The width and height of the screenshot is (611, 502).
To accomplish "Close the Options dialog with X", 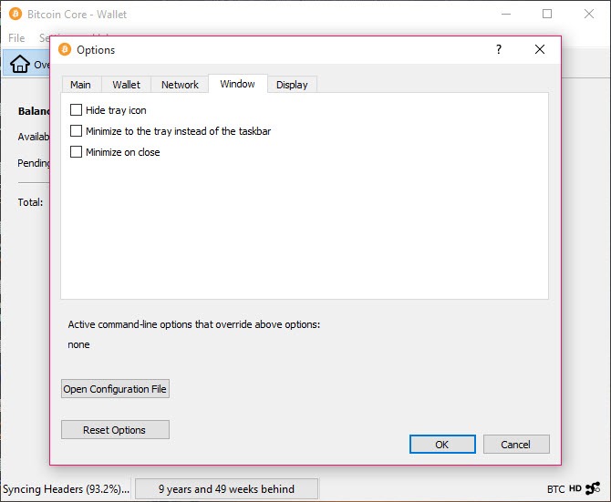I will pos(540,49).
